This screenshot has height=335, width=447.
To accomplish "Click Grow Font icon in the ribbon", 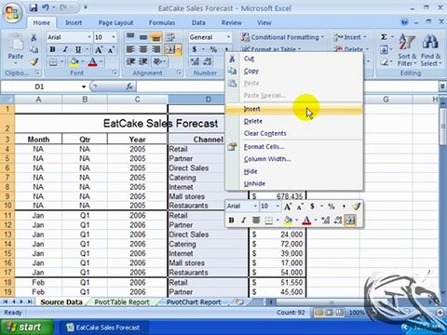I will click(99, 49).
